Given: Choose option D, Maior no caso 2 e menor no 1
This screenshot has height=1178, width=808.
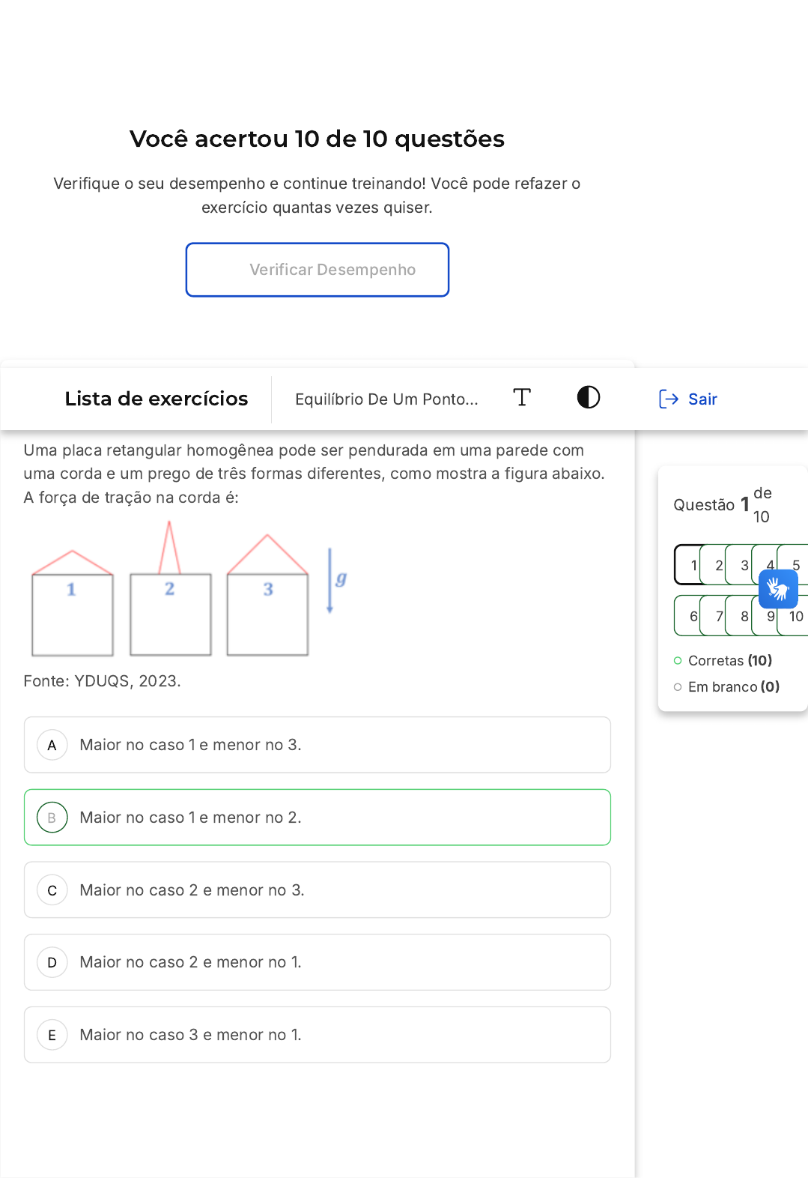Looking at the screenshot, I should click(x=318, y=962).
